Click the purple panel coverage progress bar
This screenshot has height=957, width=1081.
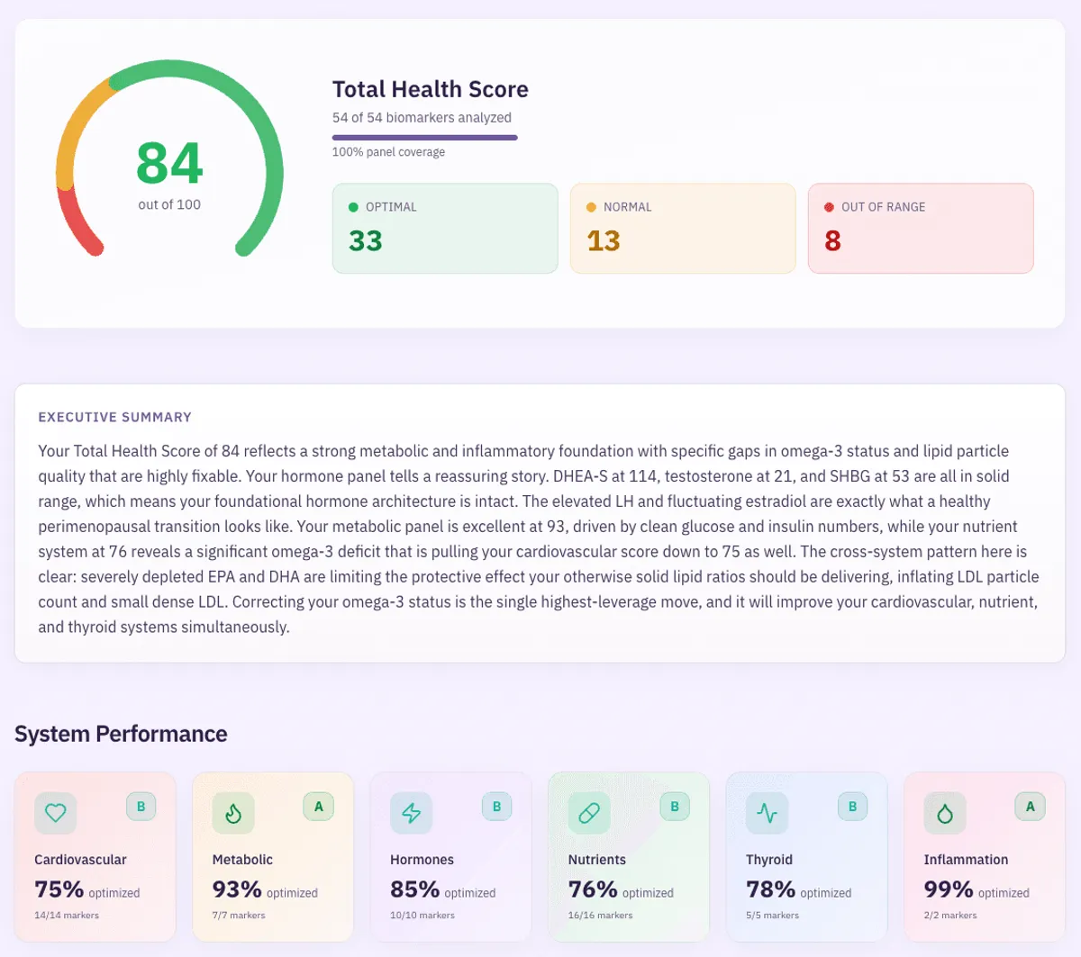pos(424,137)
